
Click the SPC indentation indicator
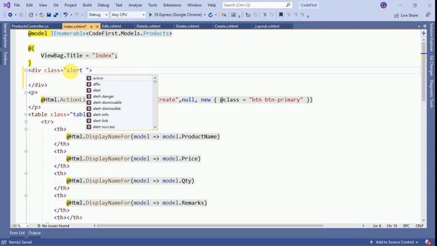pyautogui.click(x=406, y=225)
